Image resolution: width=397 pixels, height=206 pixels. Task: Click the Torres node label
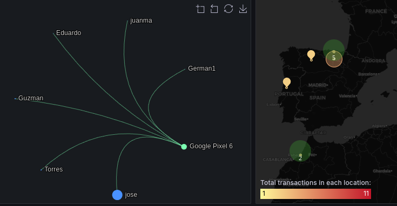pyautogui.click(x=53, y=169)
